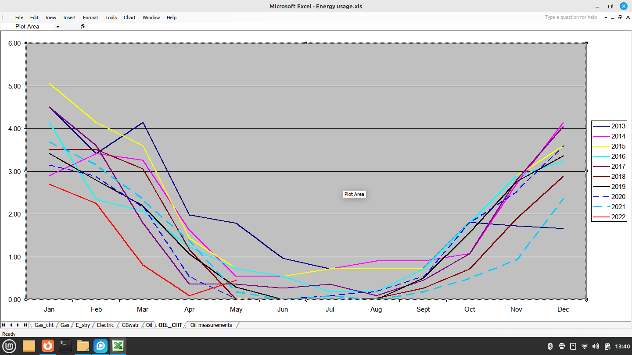Click the next sheet tab arrow
This screenshot has height=355, width=632.
[18, 325]
